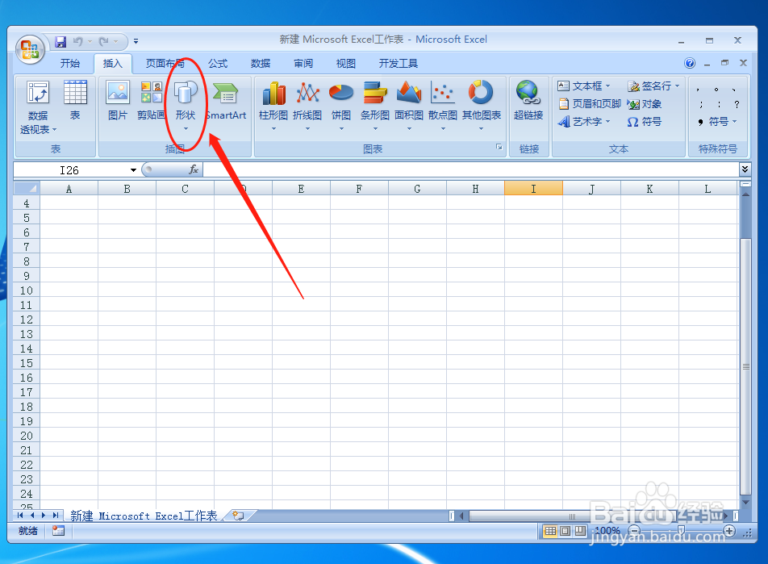Save the workbook from the quick toolbar
768x564 pixels.
(x=61, y=42)
